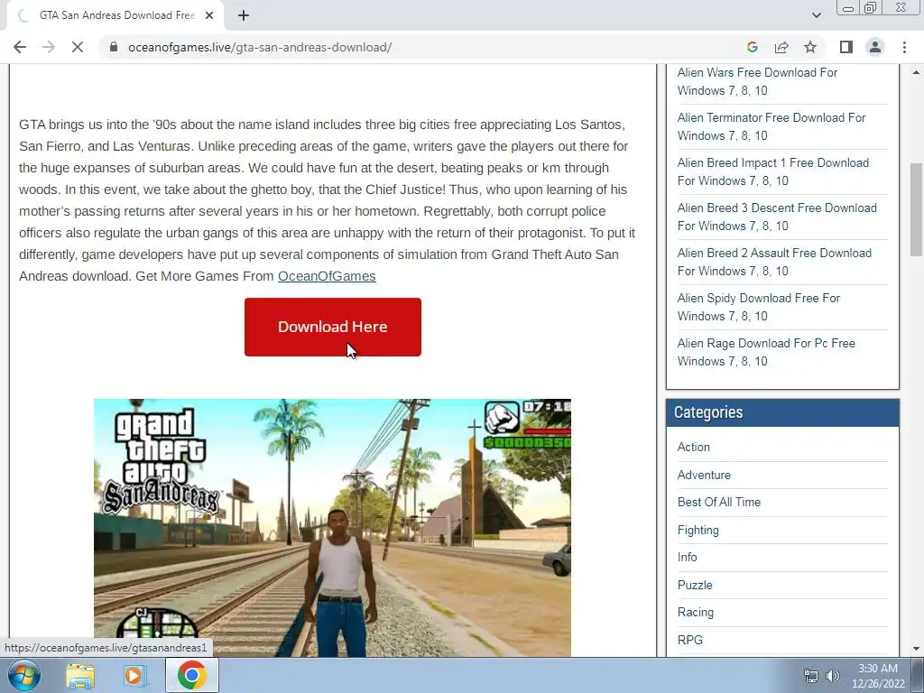Click the scrollbar up arrow
This screenshot has width=924, height=693.
[x=916, y=72]
